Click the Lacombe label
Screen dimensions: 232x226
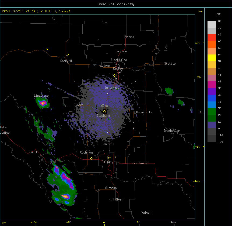click(121, 51)
